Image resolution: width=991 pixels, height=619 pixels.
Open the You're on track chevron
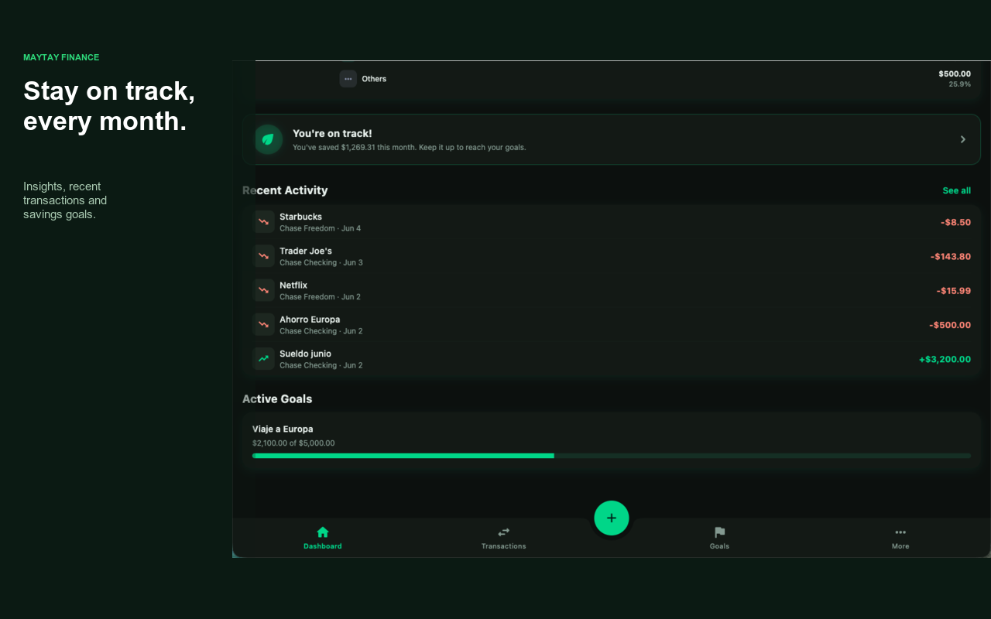pyautogui.click(x=963, y=139)
